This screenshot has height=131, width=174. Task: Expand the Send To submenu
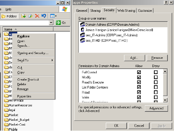coord(34,60)
